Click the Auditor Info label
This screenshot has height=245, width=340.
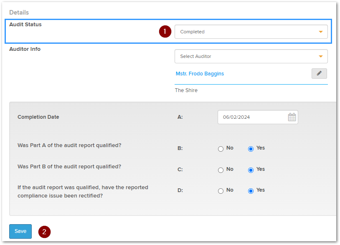pyautogui.click(x=25, y=49)
